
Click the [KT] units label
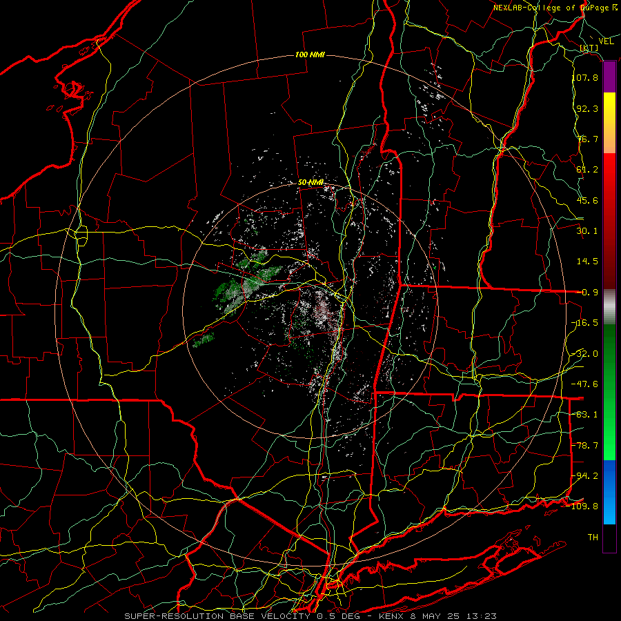[x=589, y=48]
